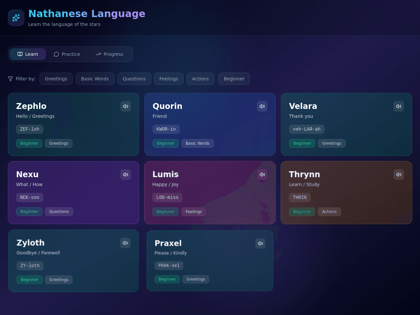This screenshot has width=420, height=315.
Task: Open the Nexu word card
Action: coord(73,193)
